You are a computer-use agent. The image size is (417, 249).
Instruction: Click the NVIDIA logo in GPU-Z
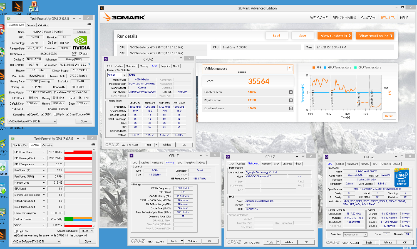(x=81, y=43)
